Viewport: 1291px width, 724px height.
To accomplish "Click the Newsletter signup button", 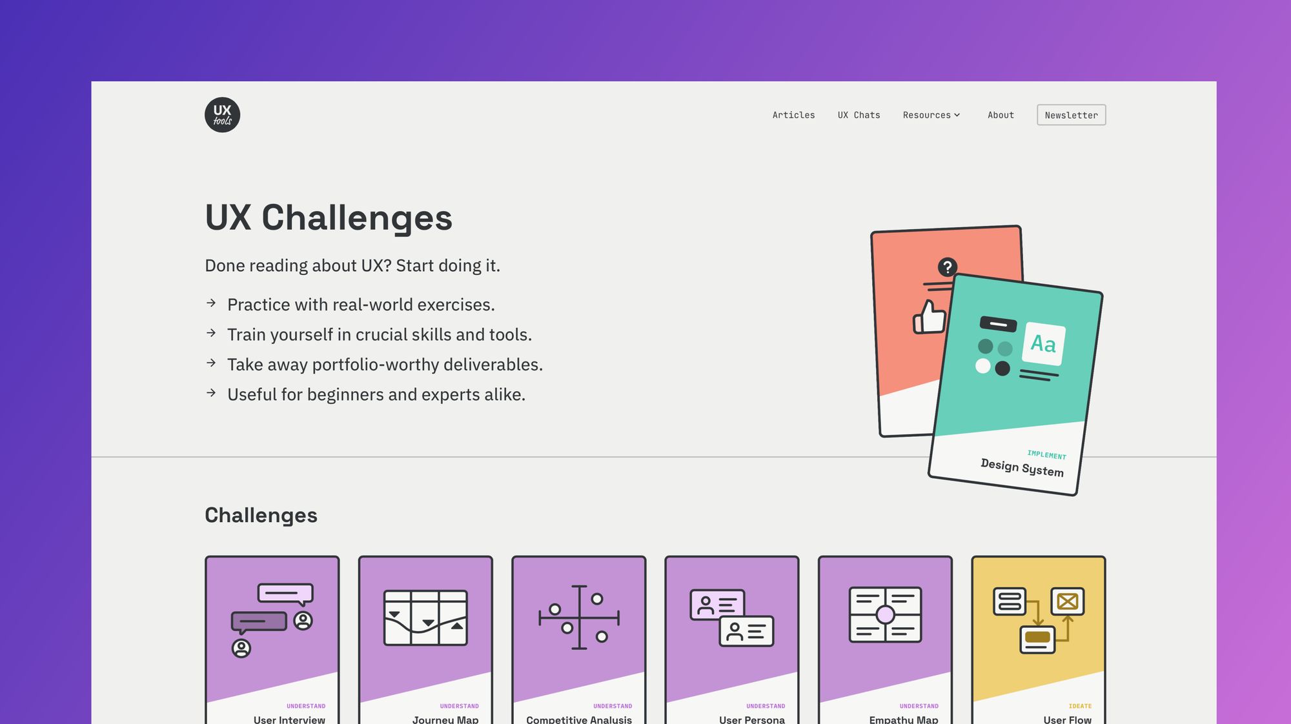I will pyautogui.click(x=1071, y=114).
